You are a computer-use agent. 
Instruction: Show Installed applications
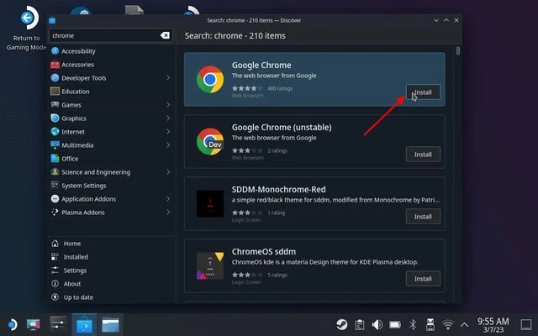coord(110,257)
